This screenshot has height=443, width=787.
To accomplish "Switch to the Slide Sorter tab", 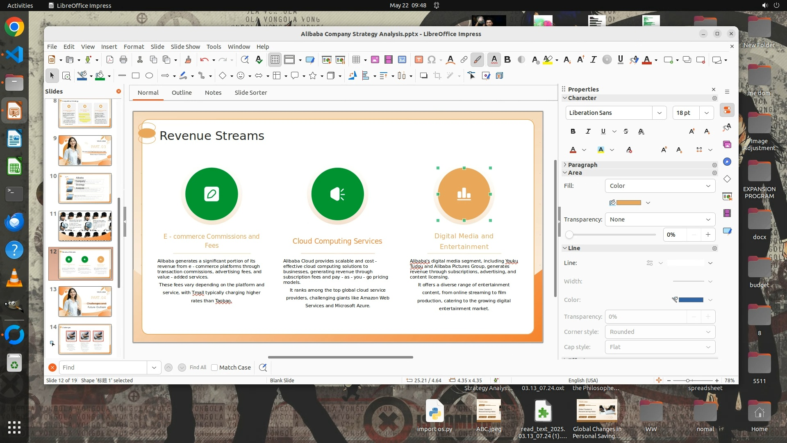I will (x=250, y=93).
